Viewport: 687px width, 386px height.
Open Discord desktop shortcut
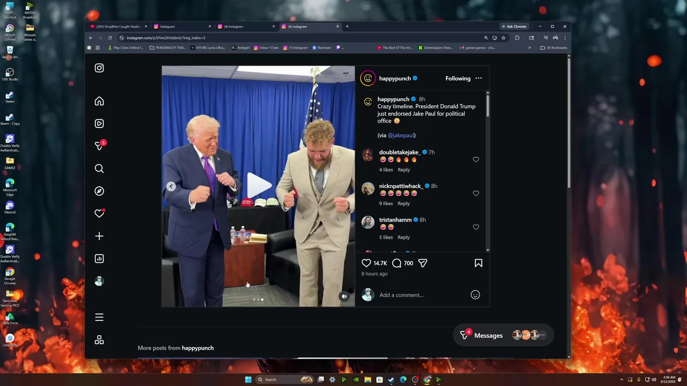pos(10,207)
